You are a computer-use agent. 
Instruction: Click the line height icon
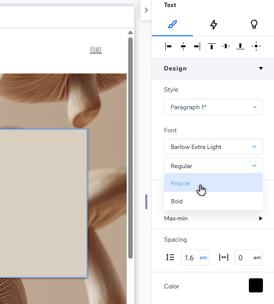click(170, 258)
